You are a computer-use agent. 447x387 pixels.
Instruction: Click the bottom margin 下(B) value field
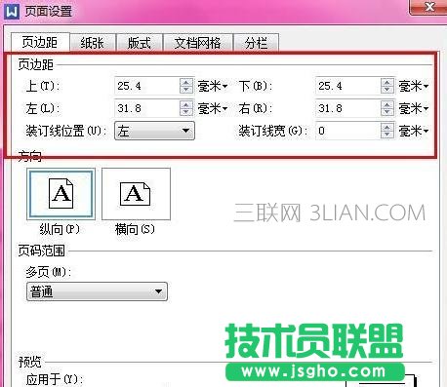click(347, 86)
